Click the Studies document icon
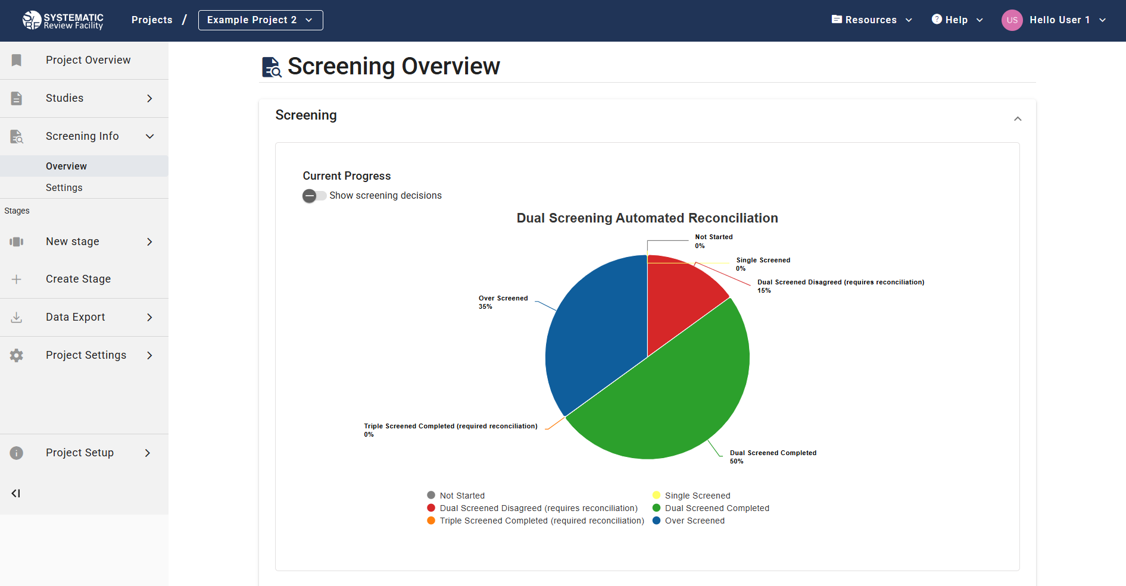This screenshot has width=1126, height=586. (x=17, y=98)
